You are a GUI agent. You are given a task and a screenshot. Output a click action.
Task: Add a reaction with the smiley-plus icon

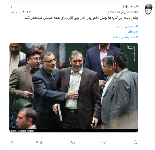point(135,142)
